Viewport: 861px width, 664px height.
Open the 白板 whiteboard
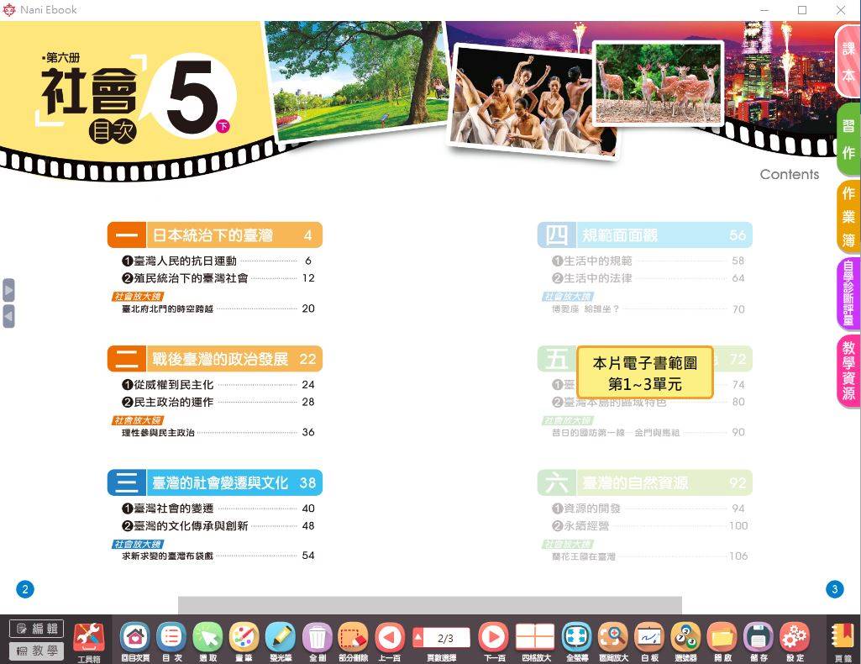[649, 640]
